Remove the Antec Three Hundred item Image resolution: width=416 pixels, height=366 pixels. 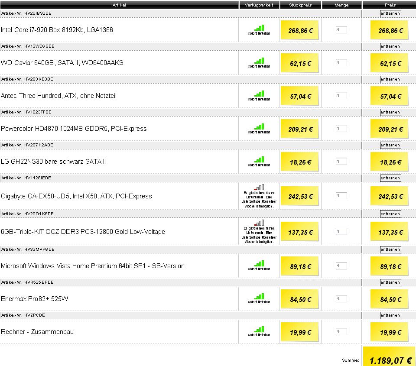click(x=390, y=79)
